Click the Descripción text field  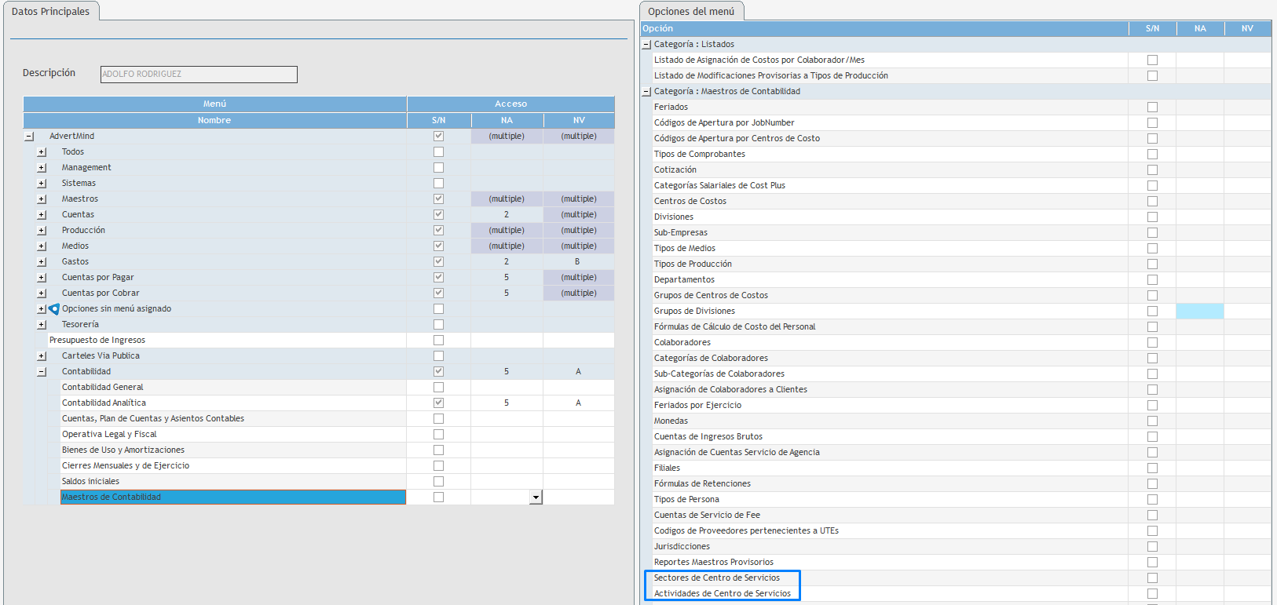pyautogui.click(x=199, y=75)
